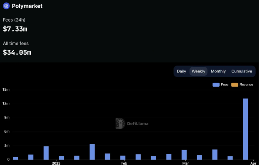Click the DefiLlama watermark llama icon

point(120,123)
